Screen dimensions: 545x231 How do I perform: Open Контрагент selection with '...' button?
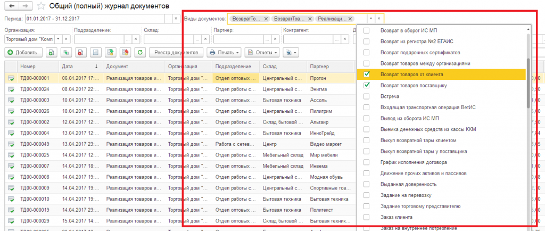[337, 39]
